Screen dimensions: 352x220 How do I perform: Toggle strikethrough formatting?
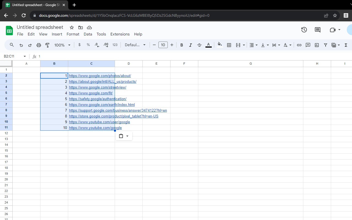[199, 45]
